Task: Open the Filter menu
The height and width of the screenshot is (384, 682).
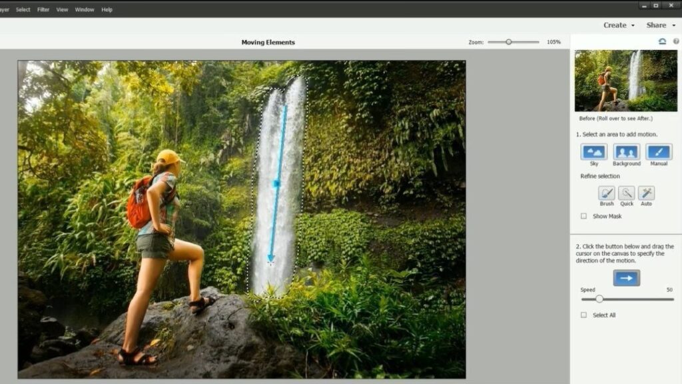Action: (x=43, y=10)
